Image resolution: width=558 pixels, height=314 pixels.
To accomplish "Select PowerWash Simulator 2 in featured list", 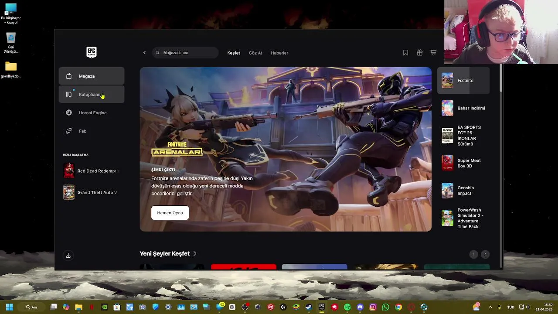I will click(463, 218).
